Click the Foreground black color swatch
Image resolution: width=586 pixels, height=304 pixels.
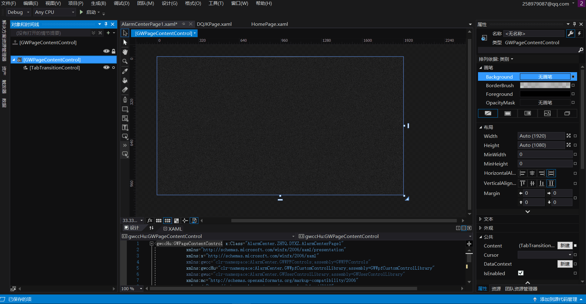[x=545, y=94]
